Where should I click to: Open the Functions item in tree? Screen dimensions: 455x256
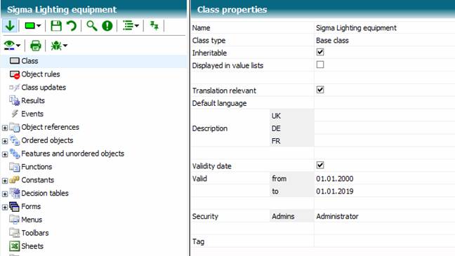pyautogui.click(x=37, y=167)
